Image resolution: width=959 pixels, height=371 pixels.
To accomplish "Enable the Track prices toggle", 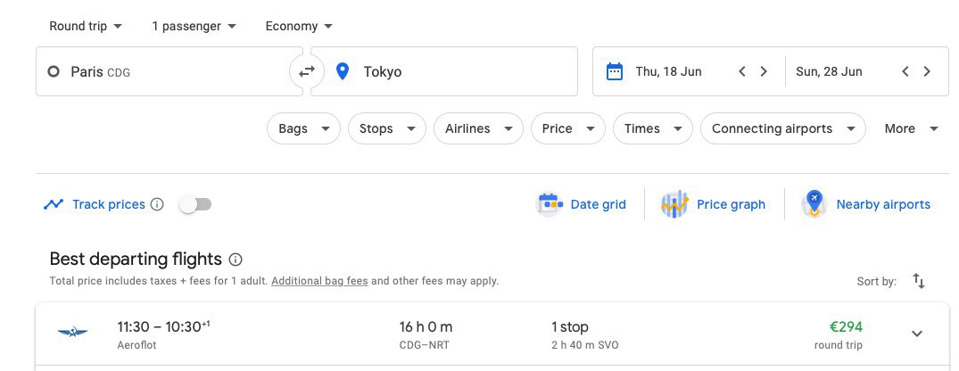I will (x=195, y=204).
